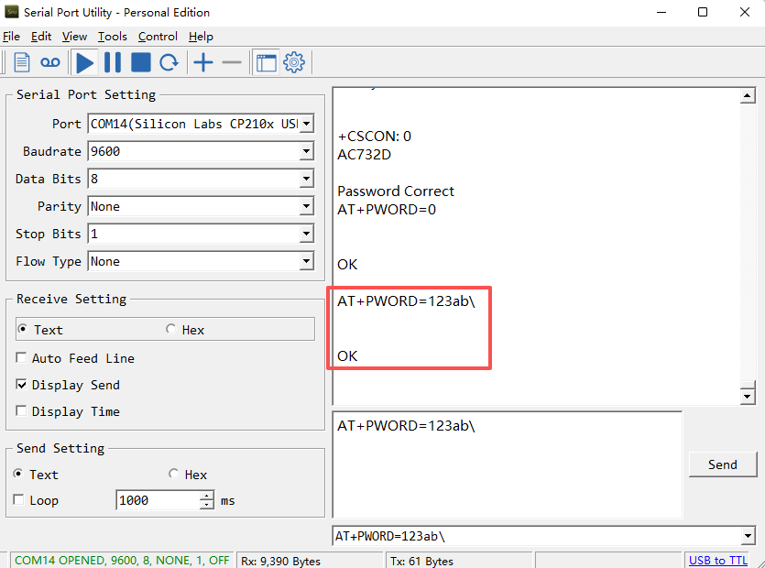Click '+CSCON: 0' line in log

(x=374, y=137)
